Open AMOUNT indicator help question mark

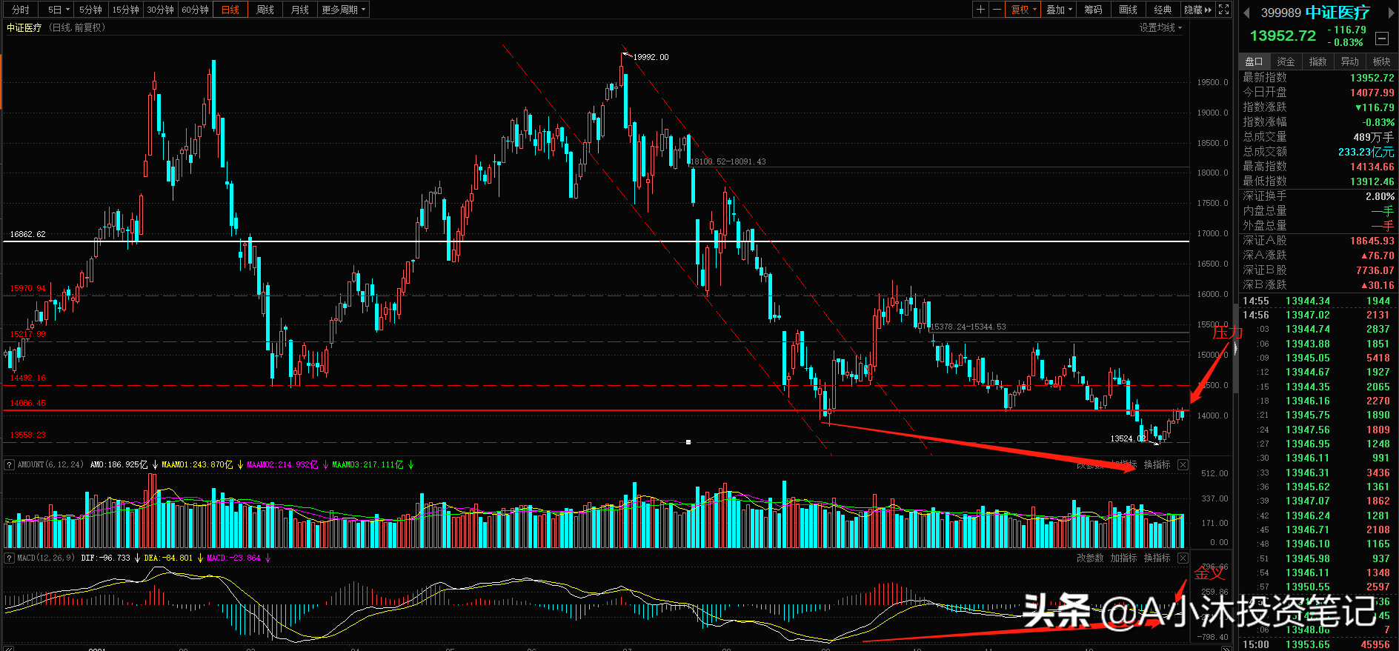tap(9, 465)
